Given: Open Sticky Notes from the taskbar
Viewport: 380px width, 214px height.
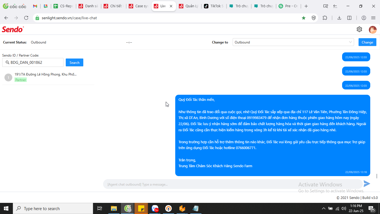Looking at the screenshot, I should tap(141, 208).
